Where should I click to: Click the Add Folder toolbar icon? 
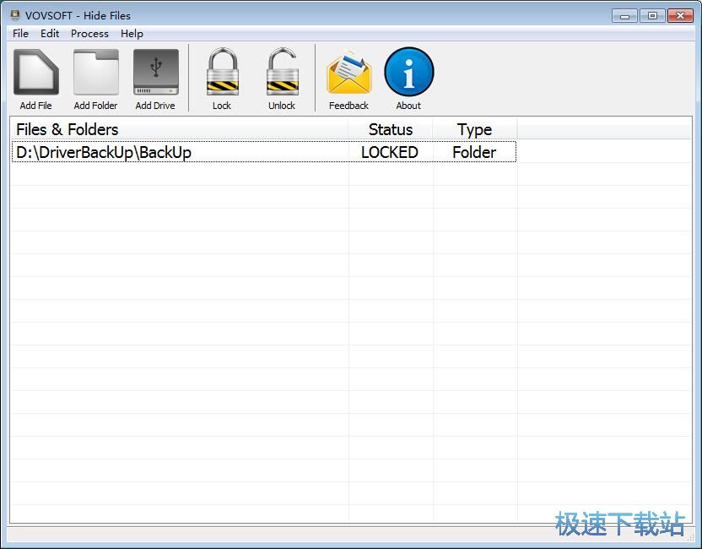pyautogui.click(x=96, y=72)
